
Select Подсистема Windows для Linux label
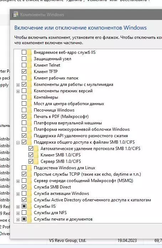point(64,168)
